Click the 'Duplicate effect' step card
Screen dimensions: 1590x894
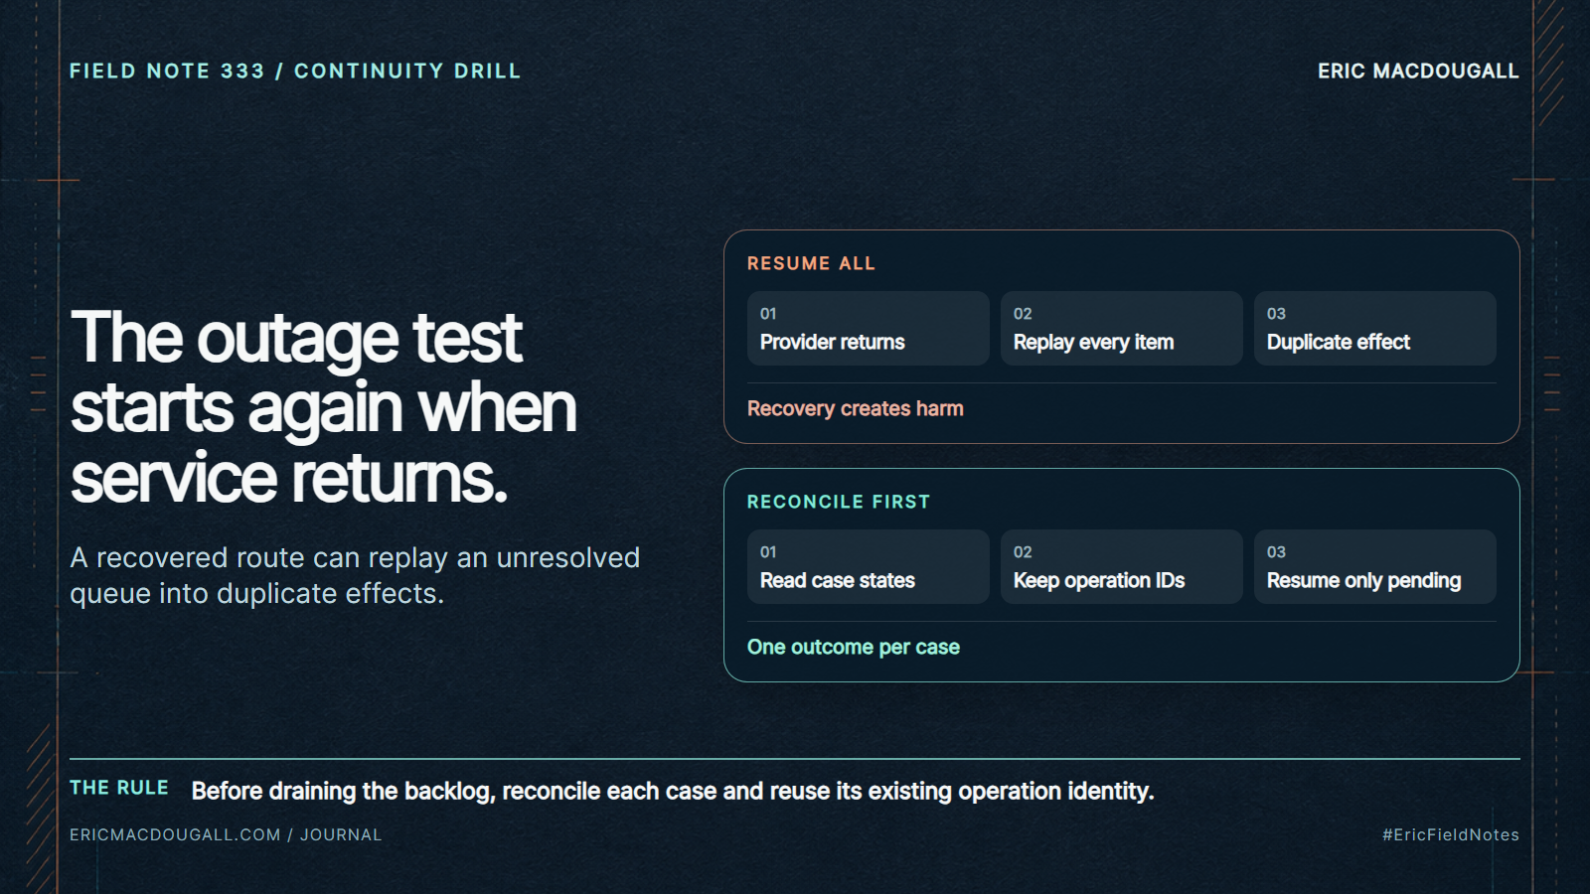tap(1374, 328)
